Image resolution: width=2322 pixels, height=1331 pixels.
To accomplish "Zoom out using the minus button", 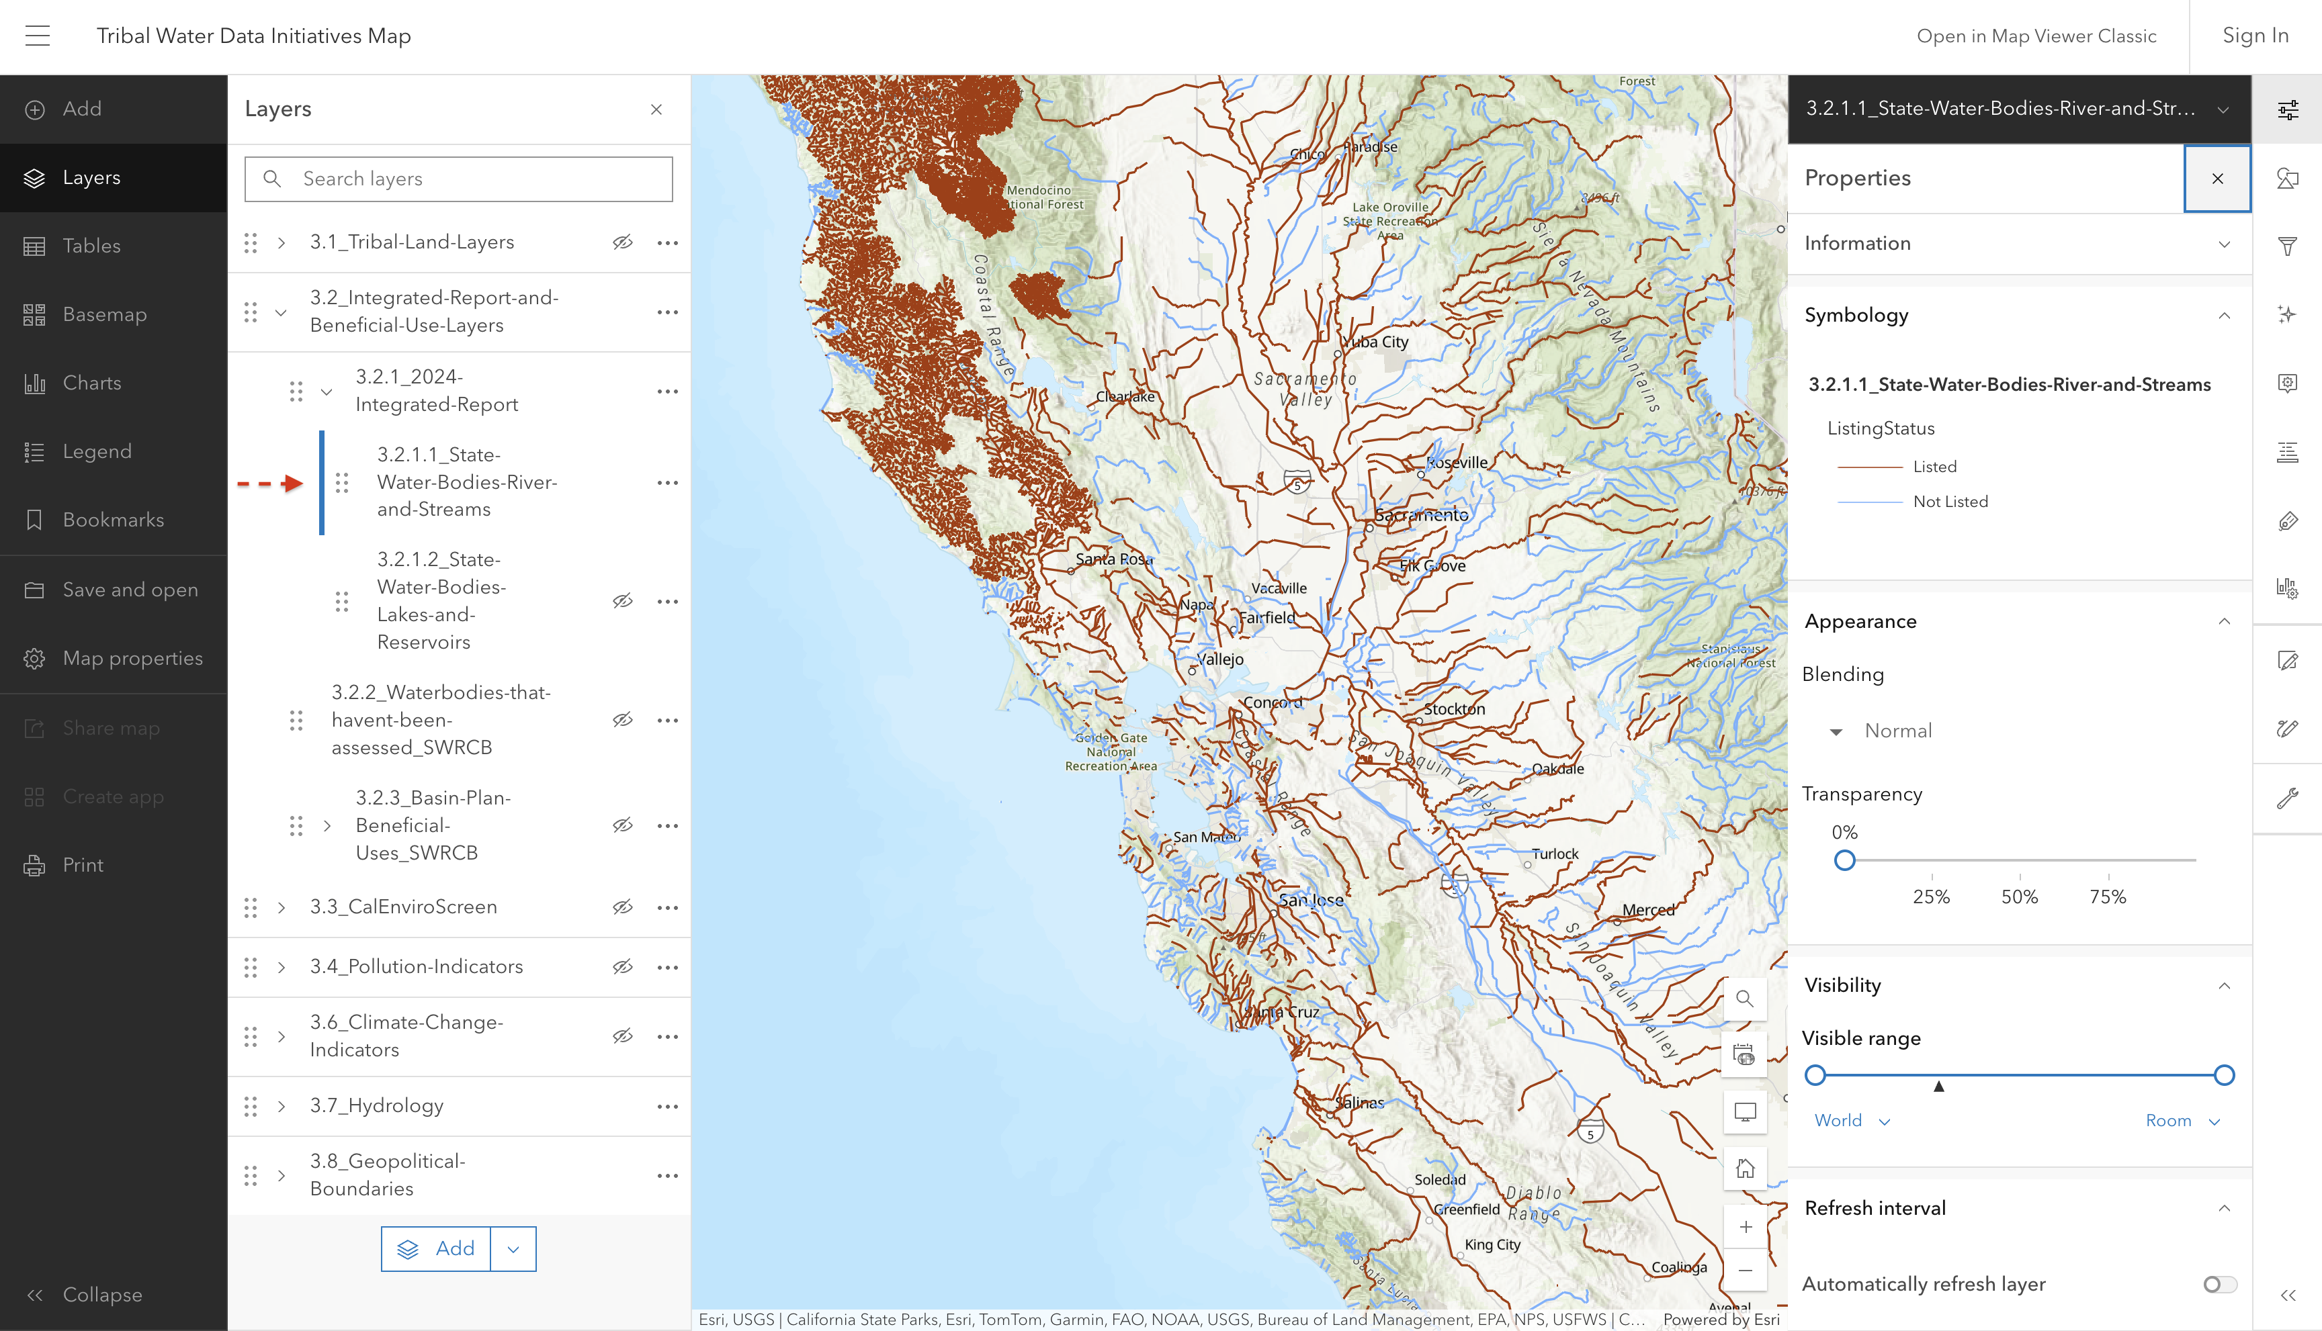I will tap(1745, 1271).
